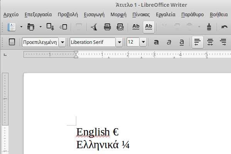
Task: Toggle automatic spell checking
Action: 149,27
